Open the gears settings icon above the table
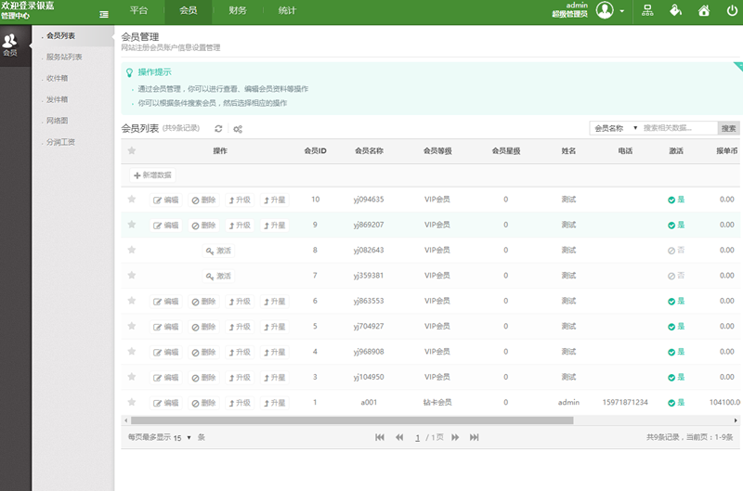743x491 pixels. tap(238, 129)
